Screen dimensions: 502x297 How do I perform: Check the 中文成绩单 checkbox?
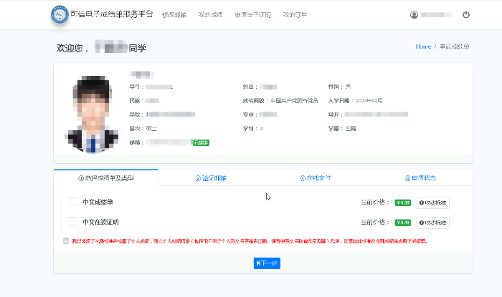click(x=73, y=203)
